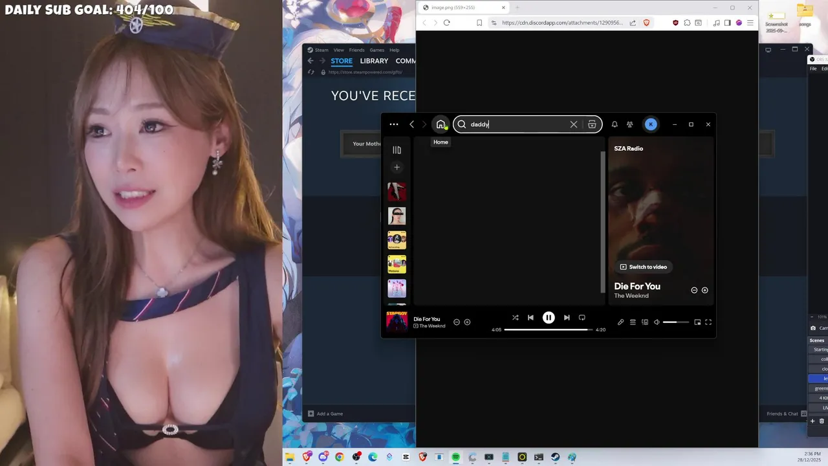Reload the Brave browser page
Image resolution: width=828 pixels, height=466 pixels.
(x=446, y=23)
